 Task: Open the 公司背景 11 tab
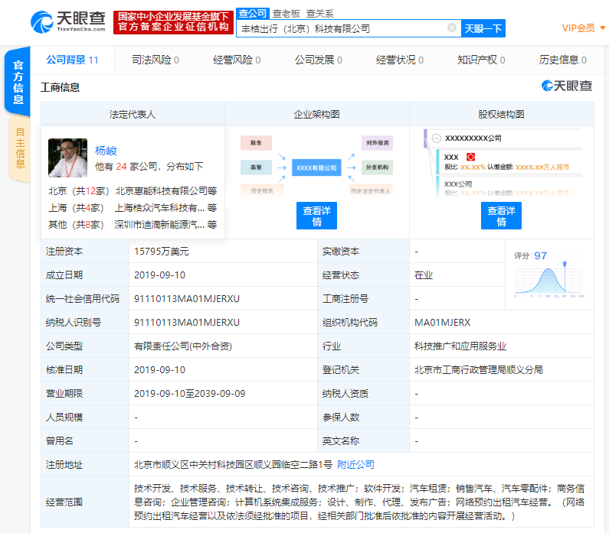click(x=72, y=60)
